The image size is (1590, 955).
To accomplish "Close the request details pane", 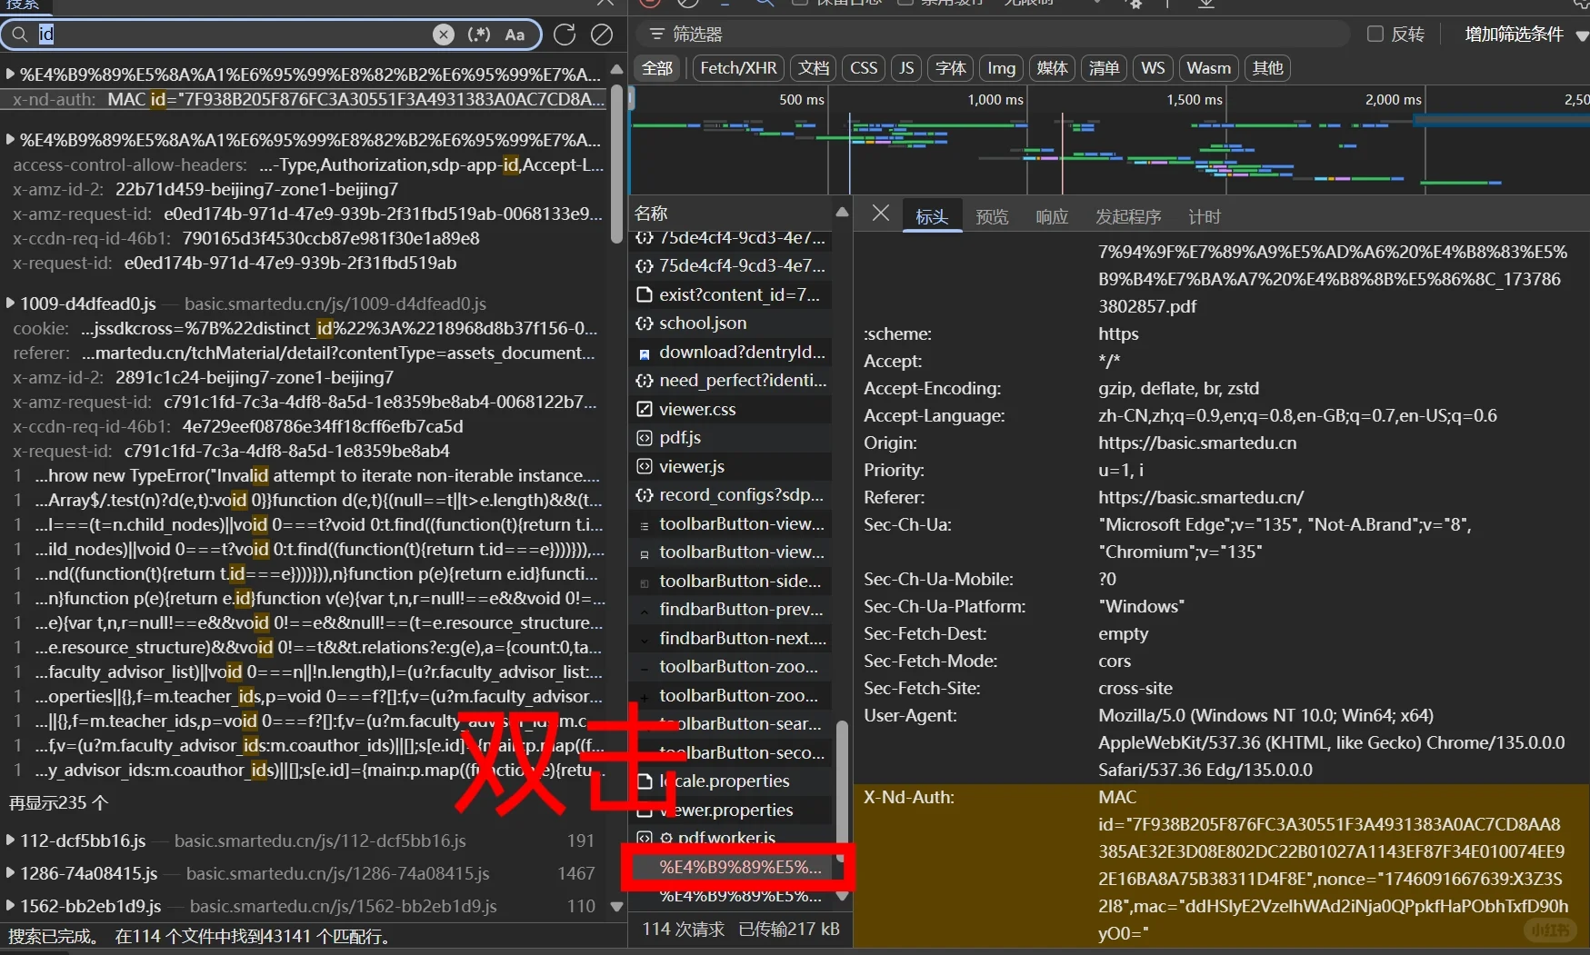I will (x=880, y=214).
